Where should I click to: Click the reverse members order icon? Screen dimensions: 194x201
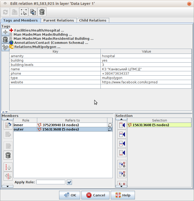click(x=8, y=176)
